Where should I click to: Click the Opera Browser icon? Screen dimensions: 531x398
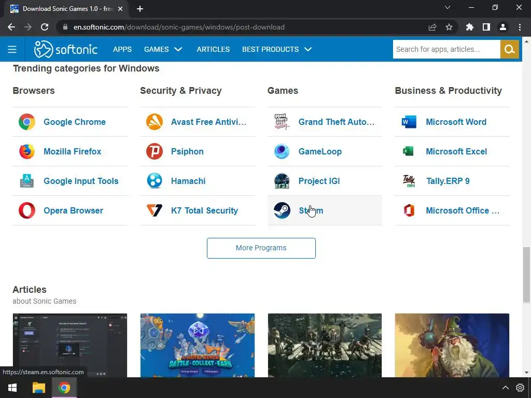point(27,210)
